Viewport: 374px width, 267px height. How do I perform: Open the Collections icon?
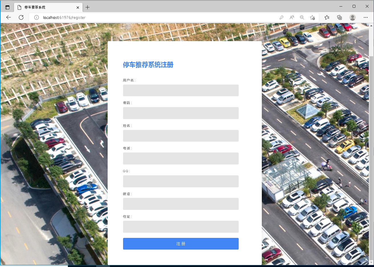coord(339,17)
